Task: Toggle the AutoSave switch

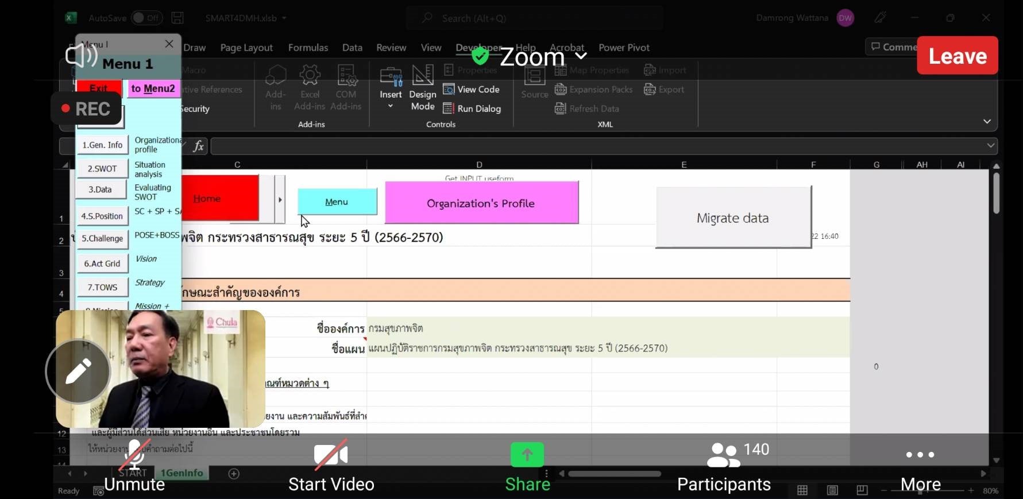Action: (x=147, y=18)
